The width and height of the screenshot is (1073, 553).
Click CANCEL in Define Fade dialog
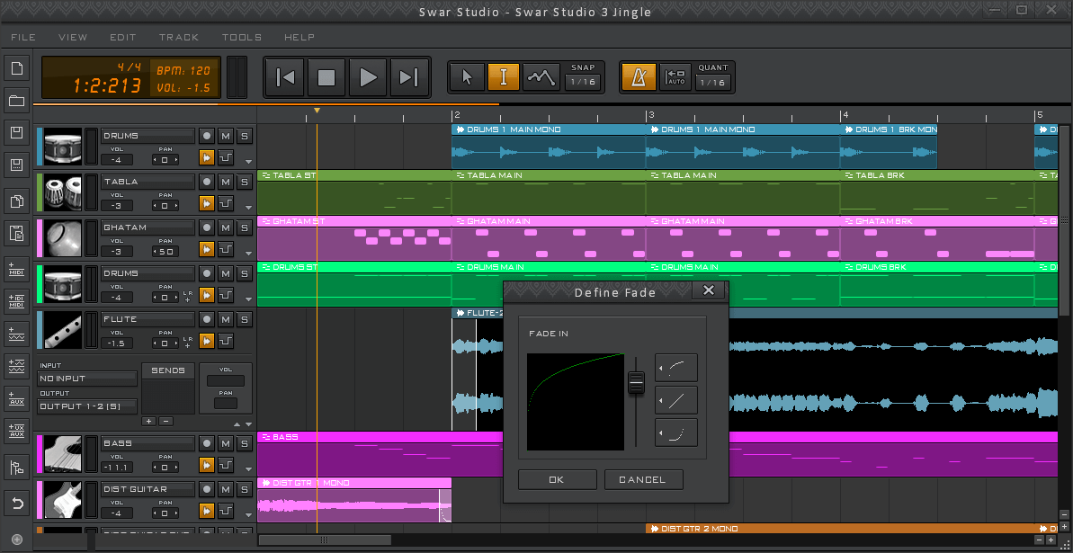[643, 480]
